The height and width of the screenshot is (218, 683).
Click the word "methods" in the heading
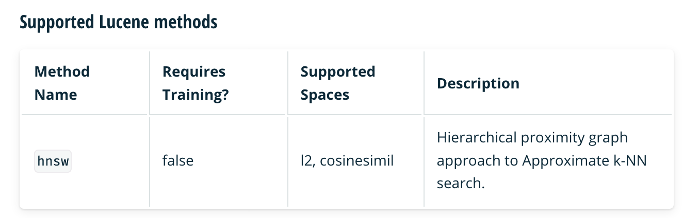191,23
